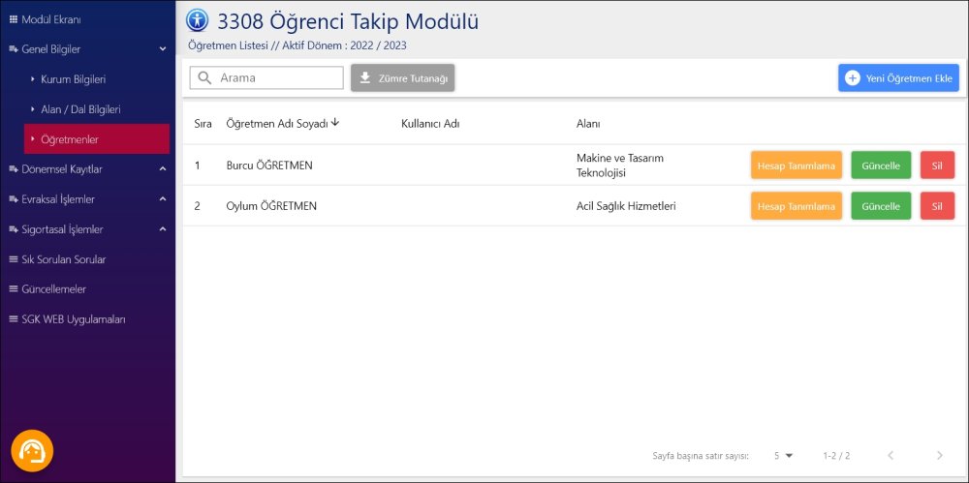This screenshot has height=483, width=969.
Task: Click Güncelle for Burcu ÖĞRETMEN
Action: [x=881, y=166]
